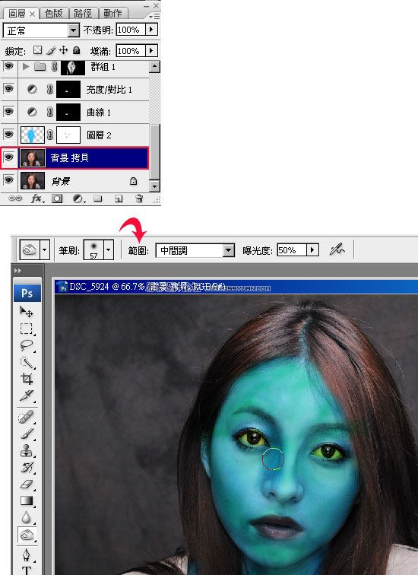
Task: Add a layer mask button
Action: click(57, 199)
